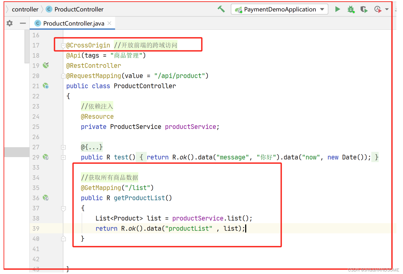Click List<Product> on line 38
Viewport: 403px width, 274px height.
pos(119,218)
